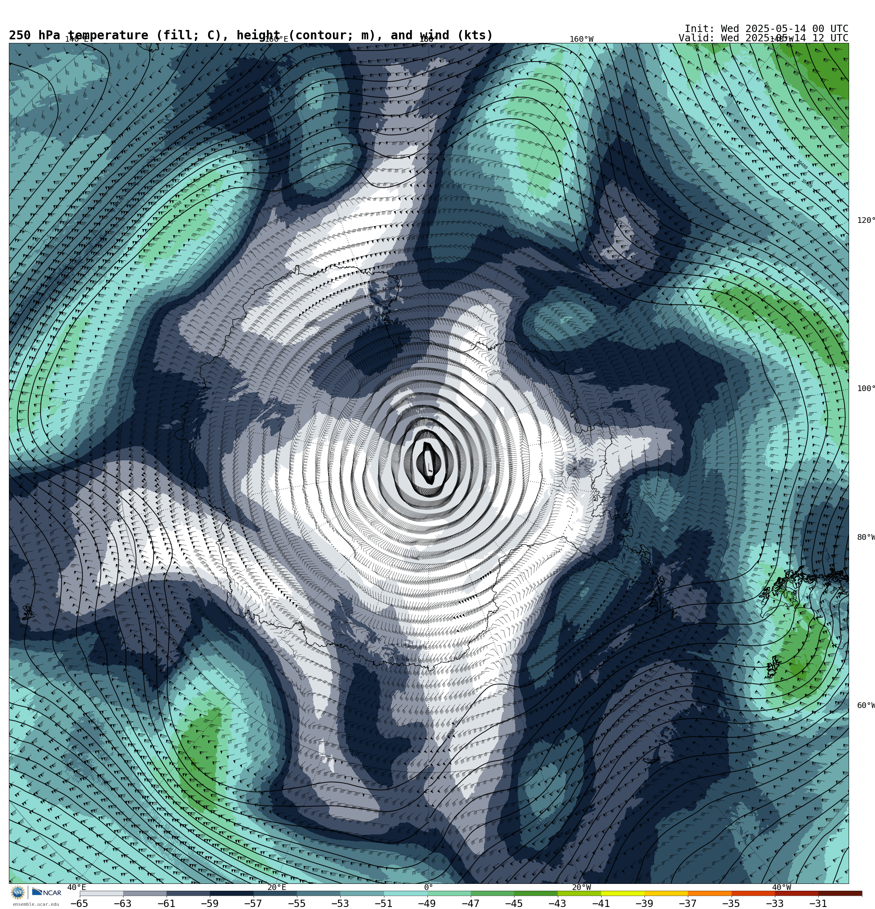Click the -41 colorbar tick label

pyautogui.click(x=601, y=903)
